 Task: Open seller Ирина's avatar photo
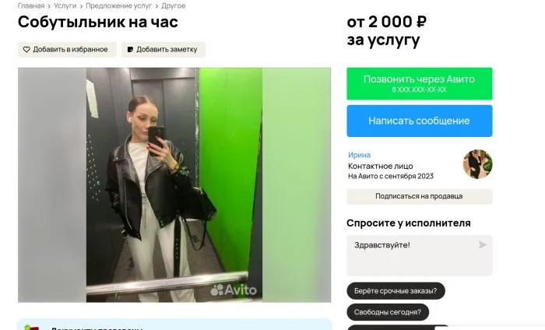click(477, 164)
